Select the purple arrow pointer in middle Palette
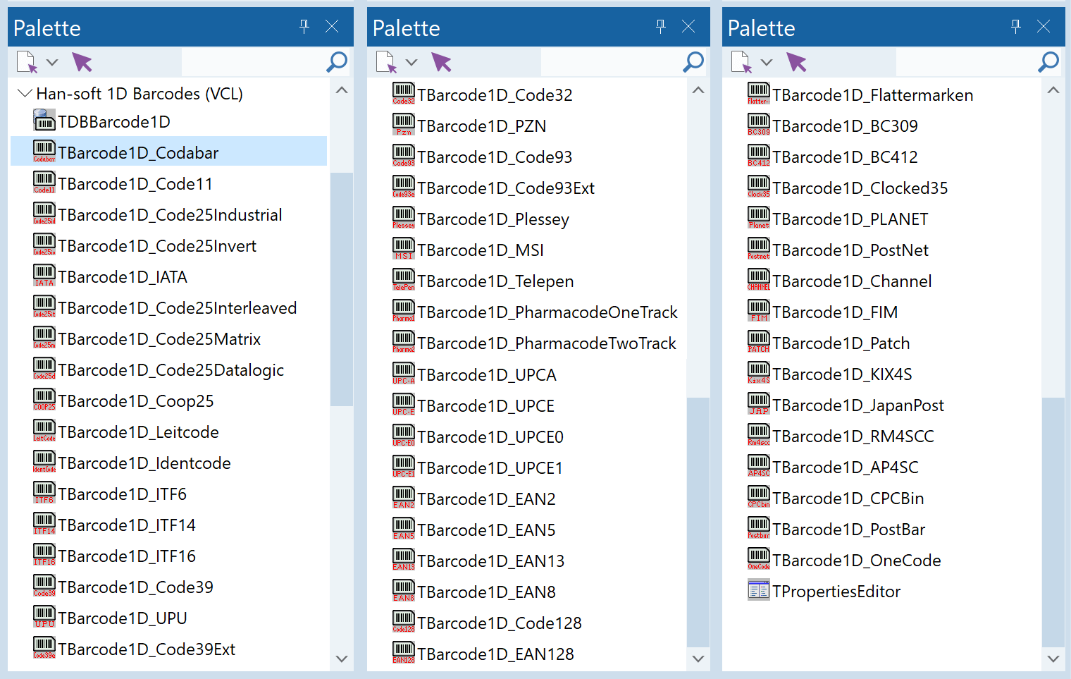The height and width of the screenshot is (679, 1071). pos(442,62)
